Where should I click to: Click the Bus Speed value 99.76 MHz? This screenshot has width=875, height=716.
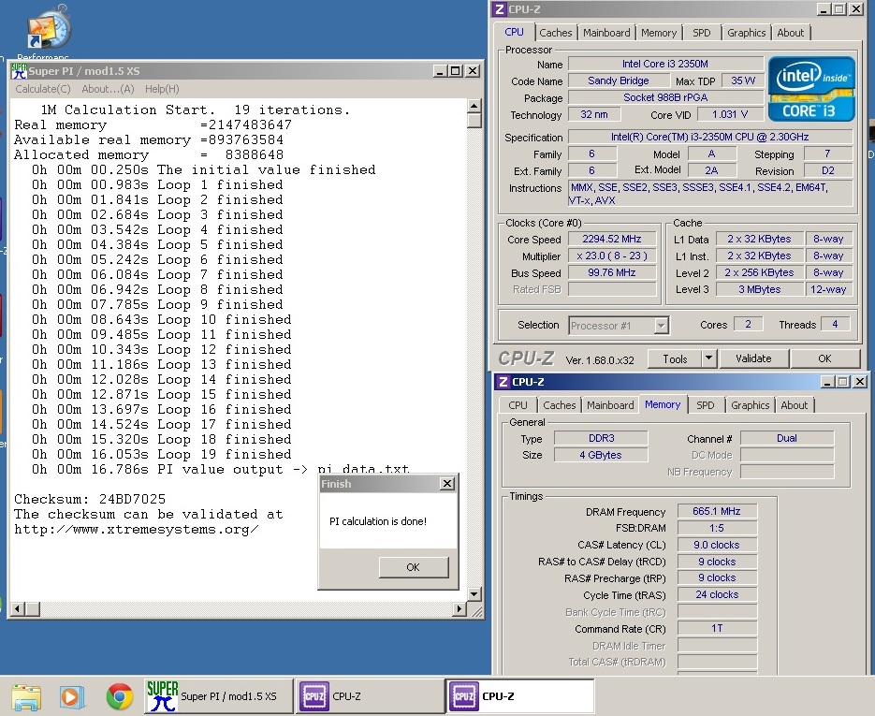pyautogui.click(x=612, y=272)
